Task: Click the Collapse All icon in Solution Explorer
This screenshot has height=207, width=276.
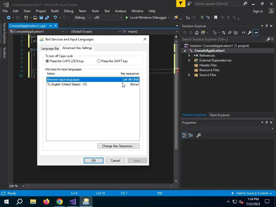Action: pyautogui.click(x=230, y=33)
